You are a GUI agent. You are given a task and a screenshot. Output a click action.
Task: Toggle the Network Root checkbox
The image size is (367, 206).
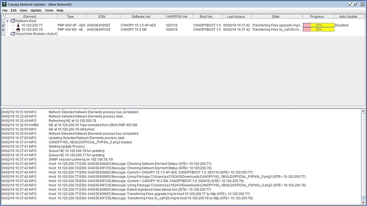coord(3,21)
